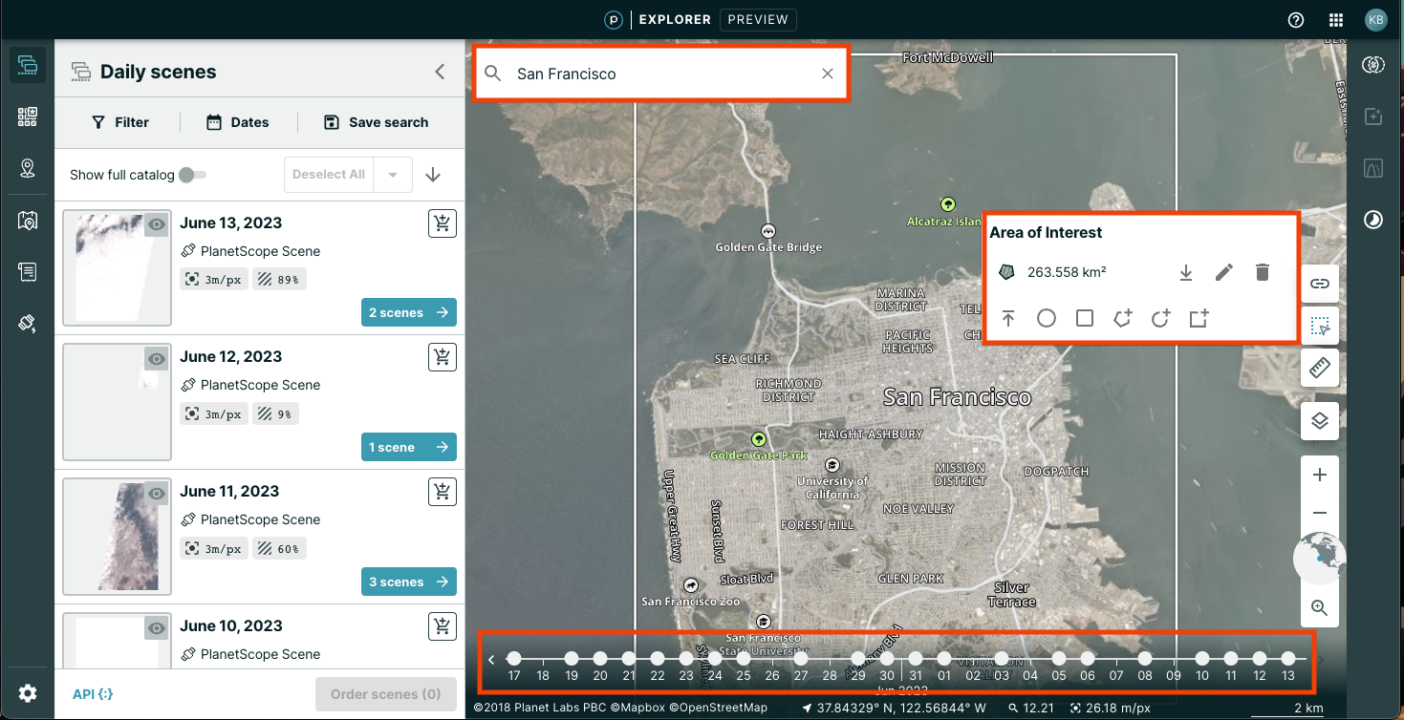Open the apps grid icon in header

1336,20
